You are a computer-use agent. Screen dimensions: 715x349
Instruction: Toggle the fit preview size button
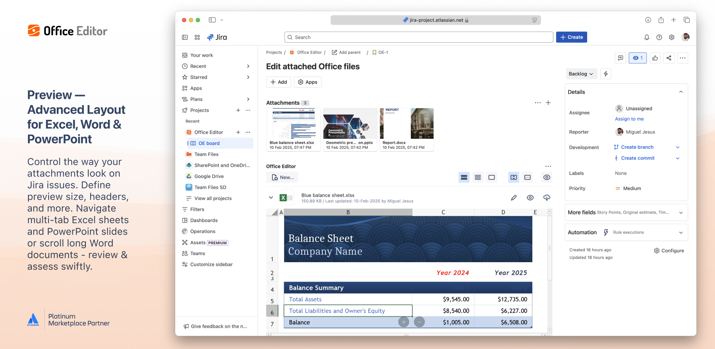tap(514, 177)
